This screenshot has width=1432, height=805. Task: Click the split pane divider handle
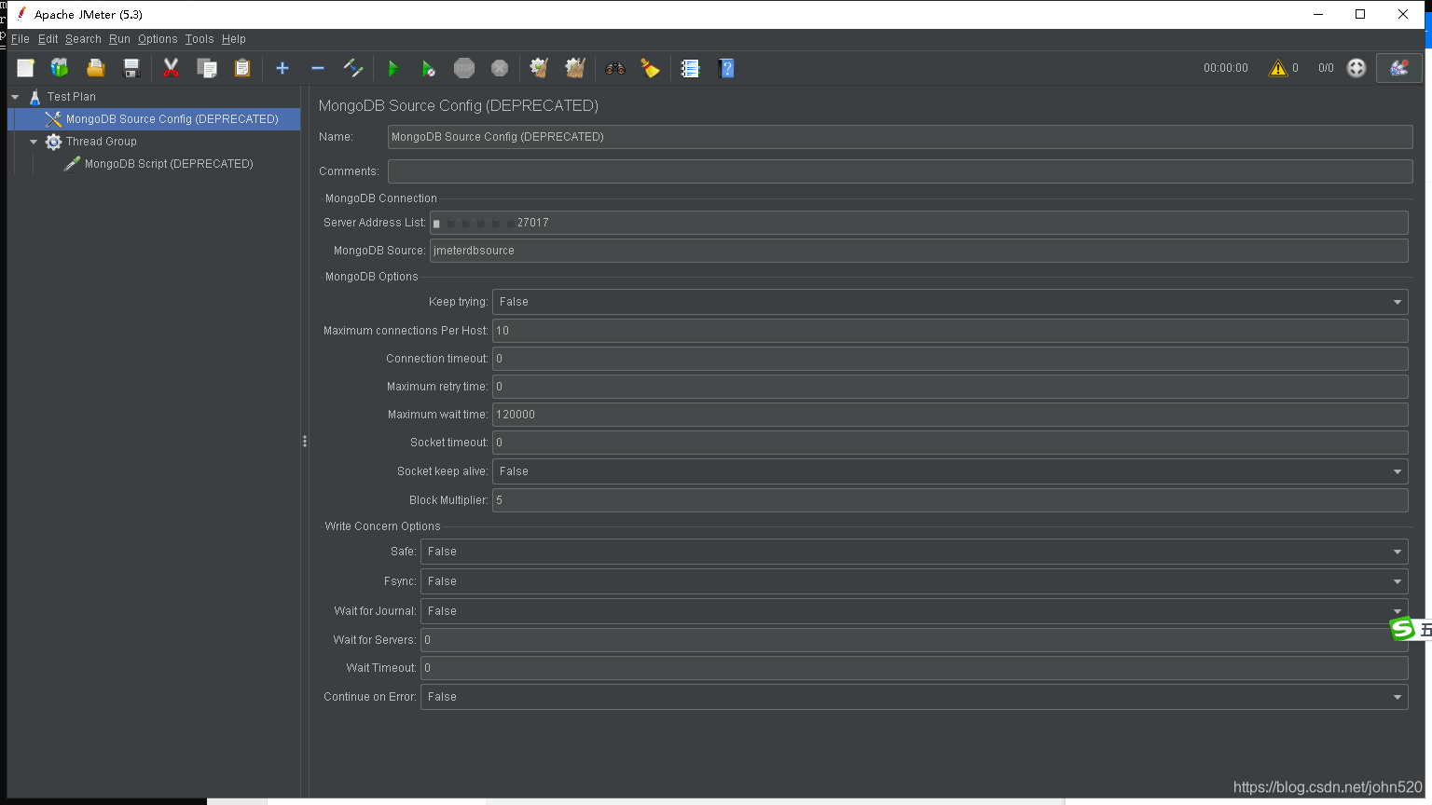(x=305, y=442)
